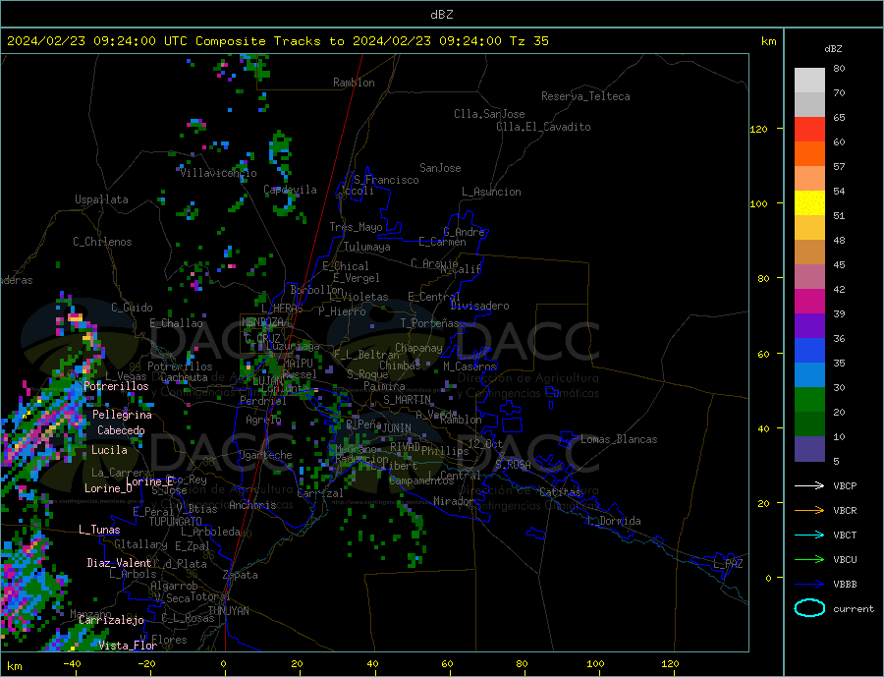This screenshot has width=884, height=677.
Task: Click the blue VBBB arrow in legend
Action: (x=809, y=584)
